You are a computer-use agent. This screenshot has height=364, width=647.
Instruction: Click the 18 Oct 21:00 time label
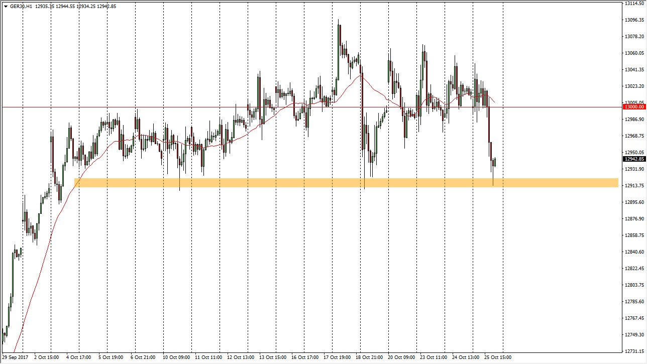pyautogui.click(x=368, y=357)
